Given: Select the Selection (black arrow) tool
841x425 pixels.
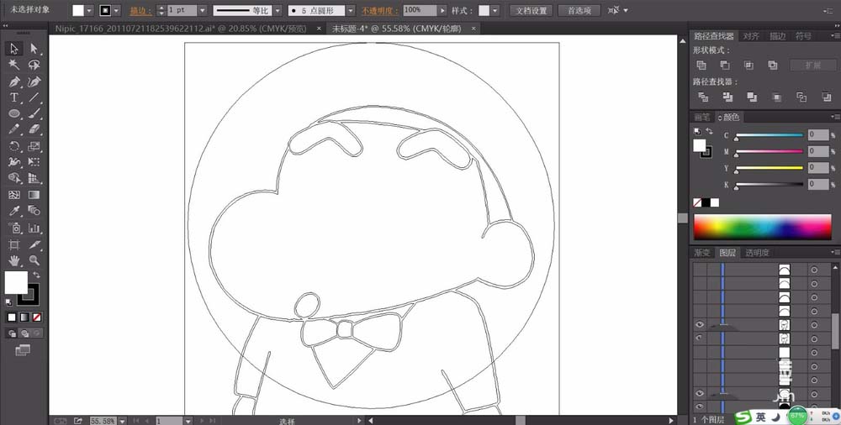Looking at the screenshot, I should click(14, 49).
